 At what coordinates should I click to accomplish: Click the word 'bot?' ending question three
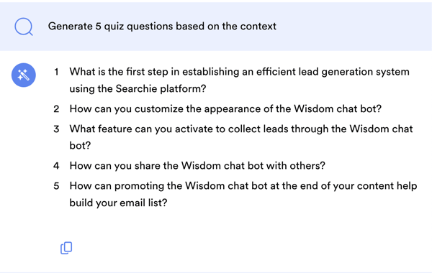coord(80,146)
